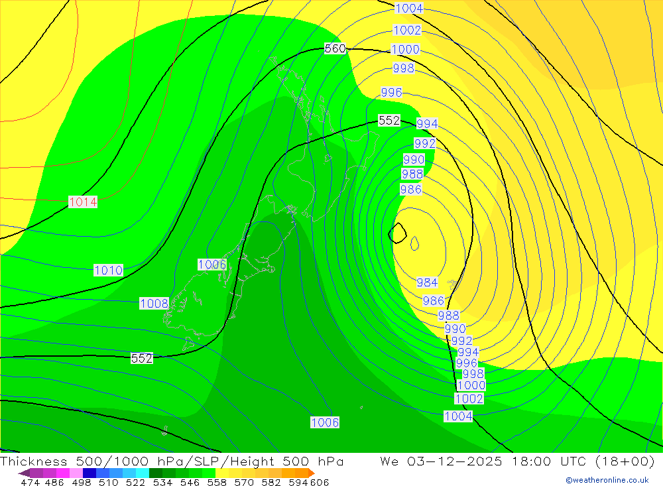Screen dimensions: 663x486
Task: Click the 1008 pressure label
Action: click(154, 303)
